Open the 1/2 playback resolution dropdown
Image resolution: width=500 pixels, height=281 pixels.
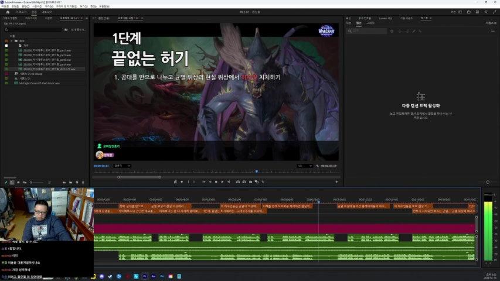pos(304,166)
